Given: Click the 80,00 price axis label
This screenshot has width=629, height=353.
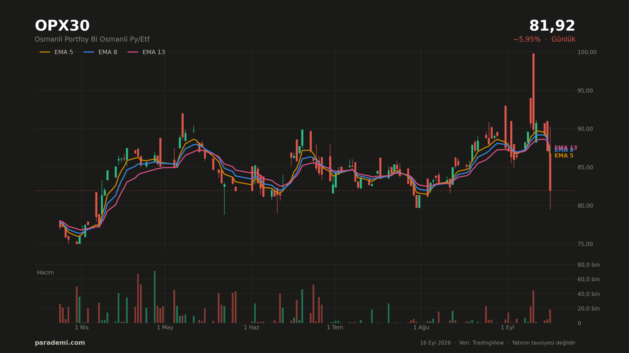Looking at the screenshot, I should point(585,206).
